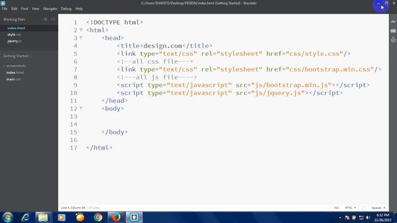The height and width of the screenshot is (223, 397).
Task: Collapse head tag fold arrow line 3
Action: coord(81,38)
